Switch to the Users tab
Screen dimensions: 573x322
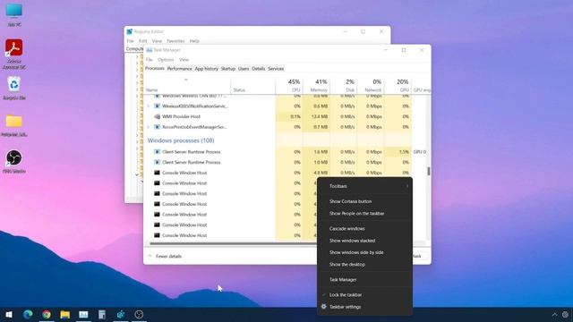(x=244, y=69)
